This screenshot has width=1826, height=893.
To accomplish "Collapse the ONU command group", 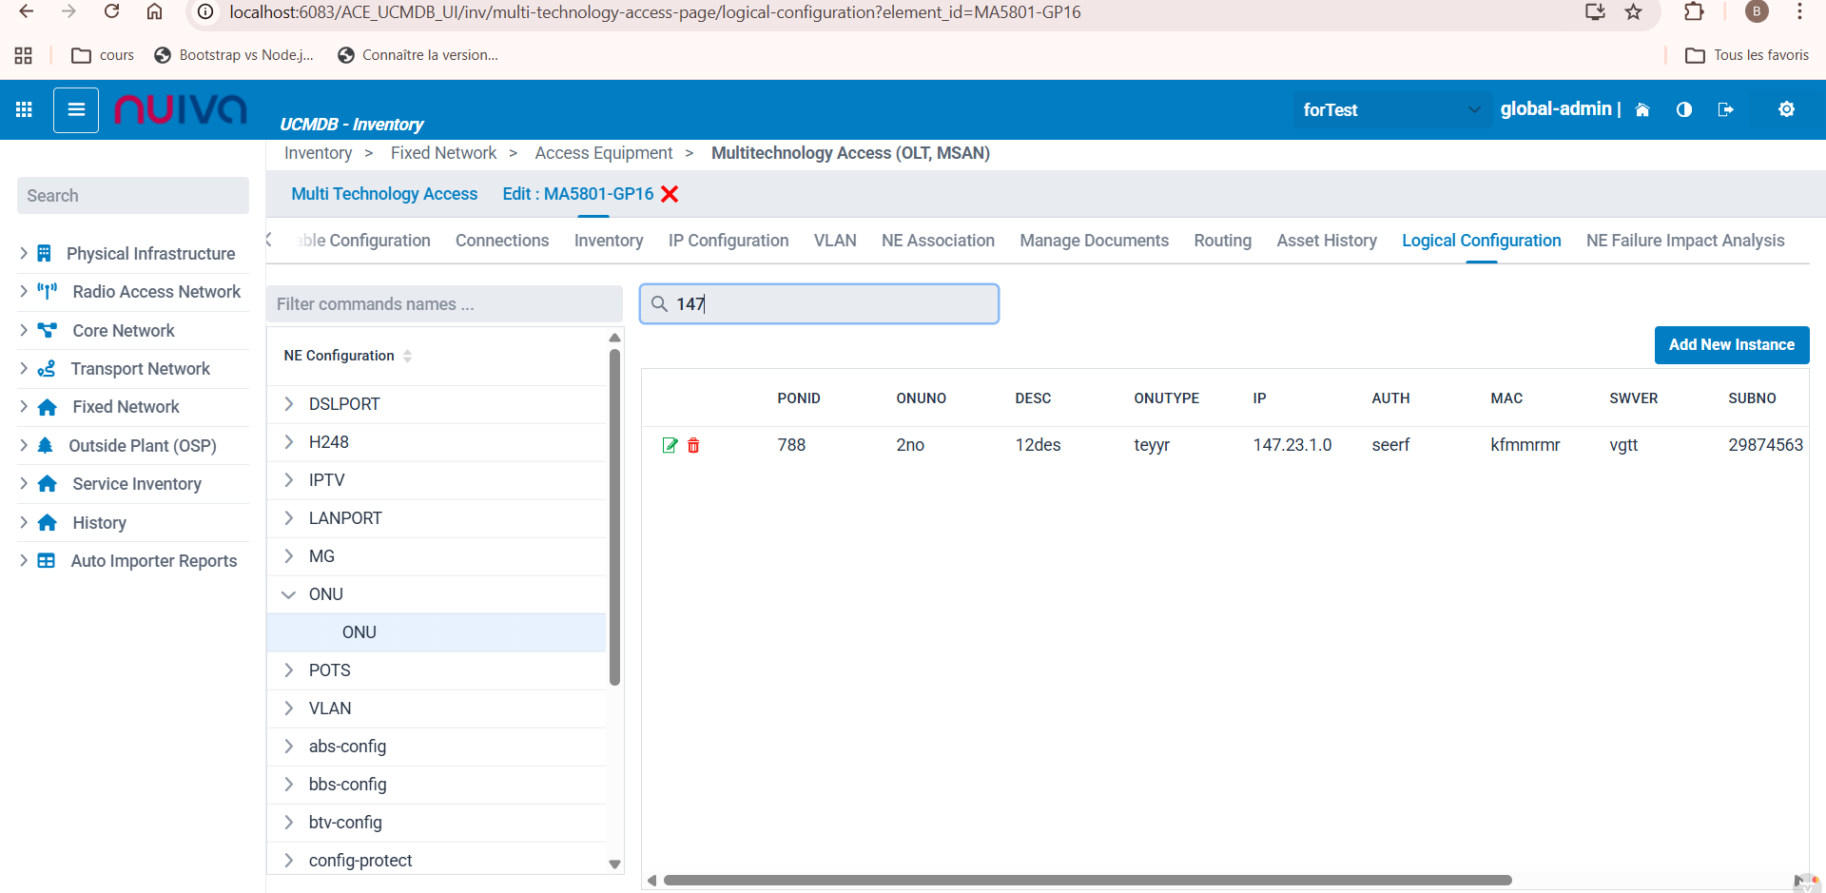I will point(289,594).
